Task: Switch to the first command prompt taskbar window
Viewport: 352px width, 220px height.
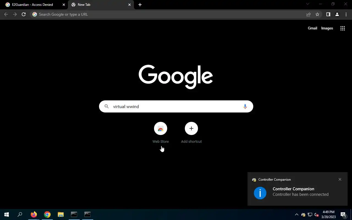Action: tap(74, 215)
